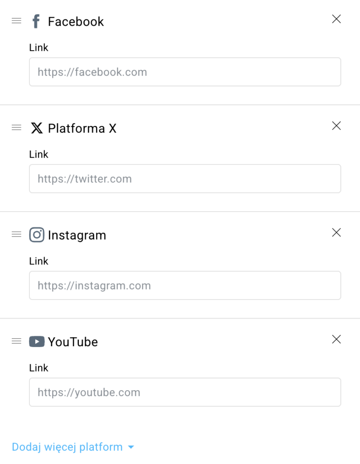Click the YouTube play icon
360x464 pixels.
click(37, 342)
